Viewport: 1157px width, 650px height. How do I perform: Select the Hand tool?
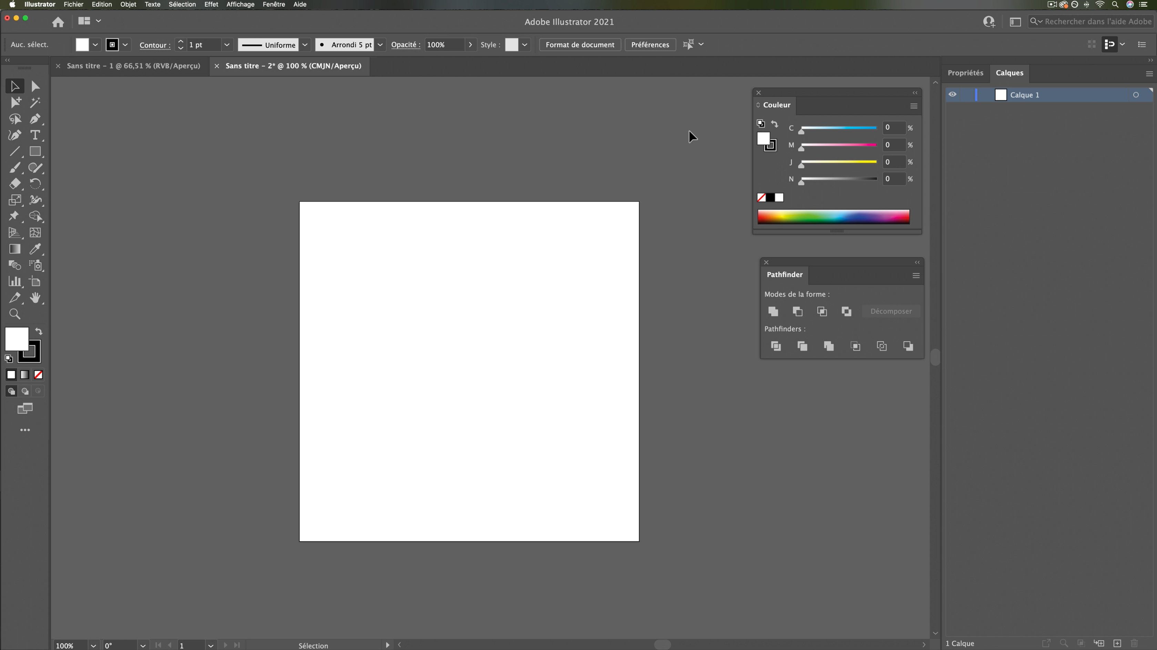tap(35, 298)
